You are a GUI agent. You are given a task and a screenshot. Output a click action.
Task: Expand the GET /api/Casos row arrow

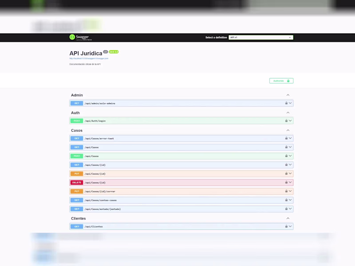pos(290,147)
